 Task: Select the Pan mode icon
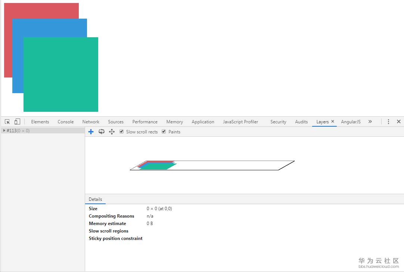coord(91,132)
